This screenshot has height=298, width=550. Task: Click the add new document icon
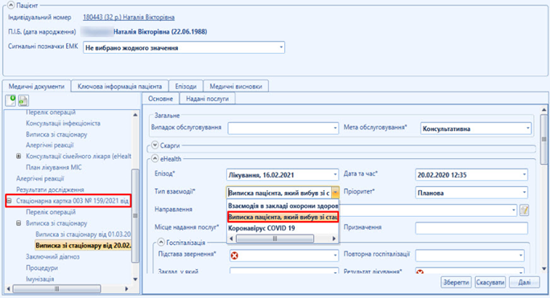click(10, 100)
